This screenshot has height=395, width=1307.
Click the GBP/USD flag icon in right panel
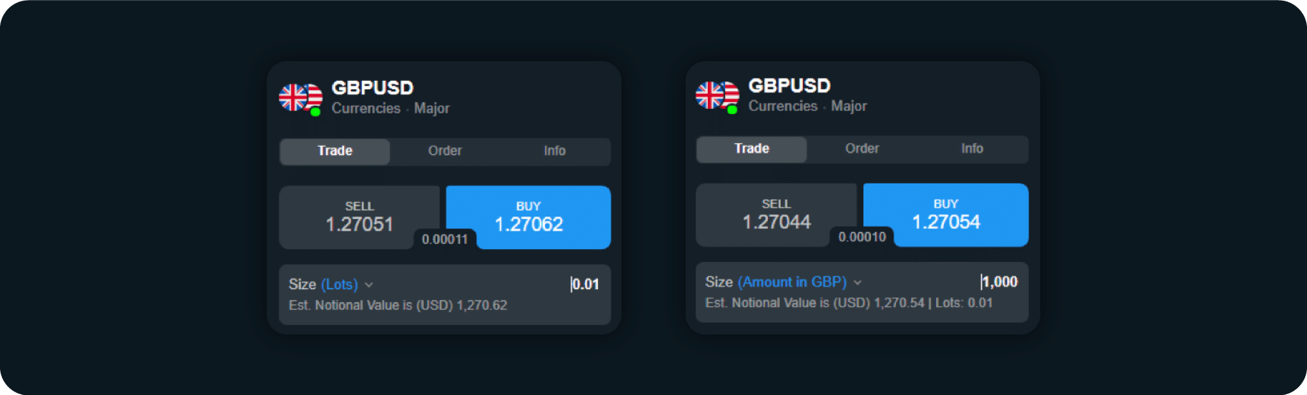[x=717, y=95]
